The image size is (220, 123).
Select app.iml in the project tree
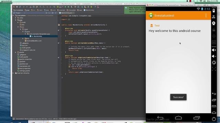tap(24, 45)
